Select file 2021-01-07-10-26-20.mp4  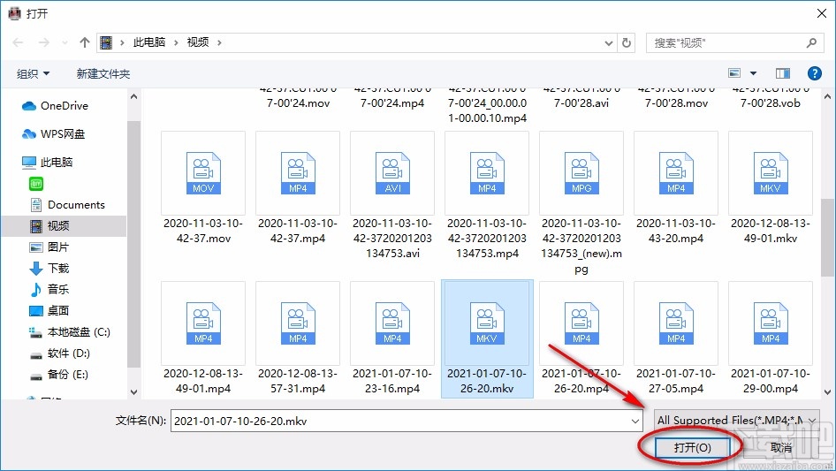point(581,338)
